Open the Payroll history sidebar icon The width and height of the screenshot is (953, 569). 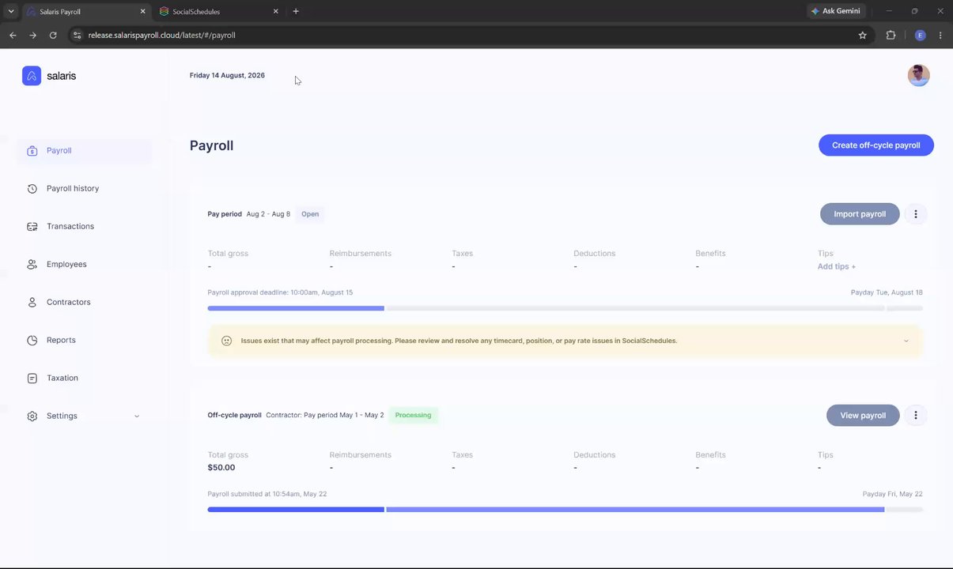click(x=32, y=189)
